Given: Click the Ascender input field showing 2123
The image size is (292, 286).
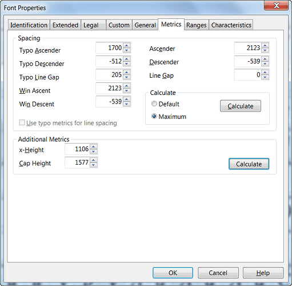Looking at the screenshot, I should [x=248, y=47].
